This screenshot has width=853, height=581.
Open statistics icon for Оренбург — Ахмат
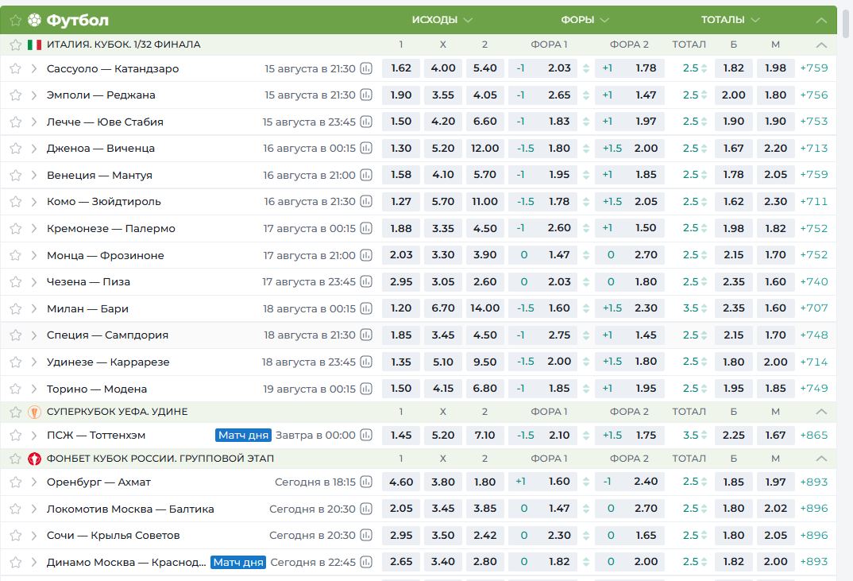pyautogui.click(x=366, y=482)
